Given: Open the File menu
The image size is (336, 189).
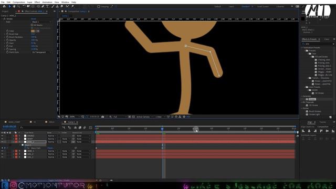Looking at the screenshot, I should point(3,2).
